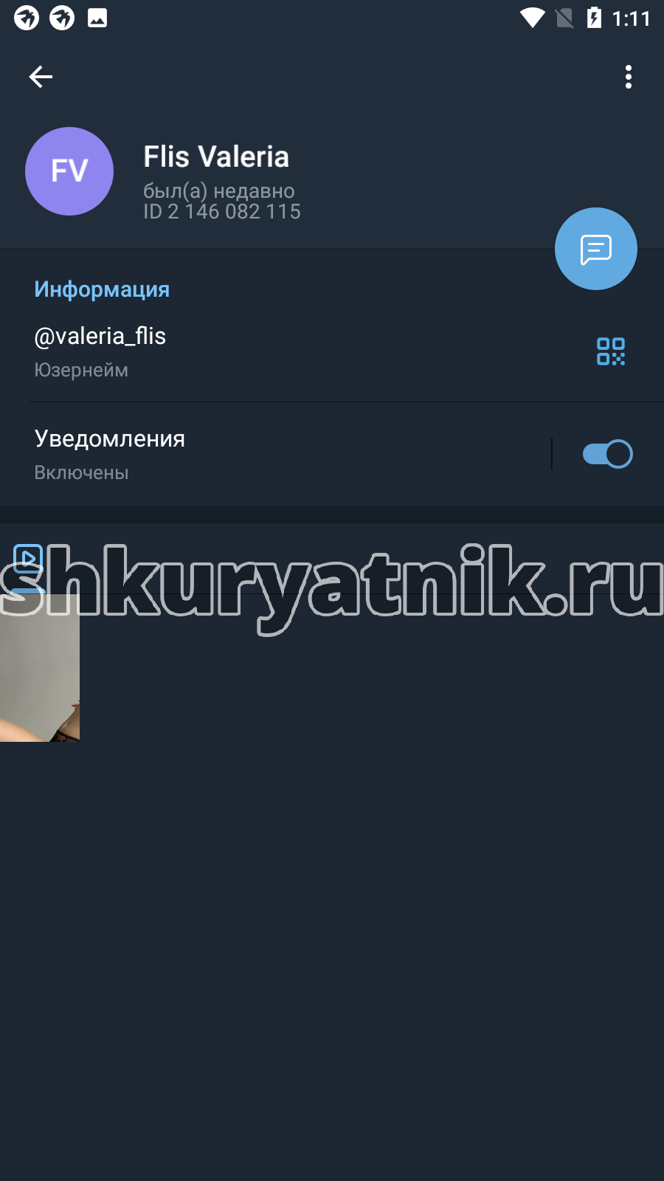The width and height of the screenshot is (664, 1181).
Task: Go back using the arrow icon
Action: [41, 77]
